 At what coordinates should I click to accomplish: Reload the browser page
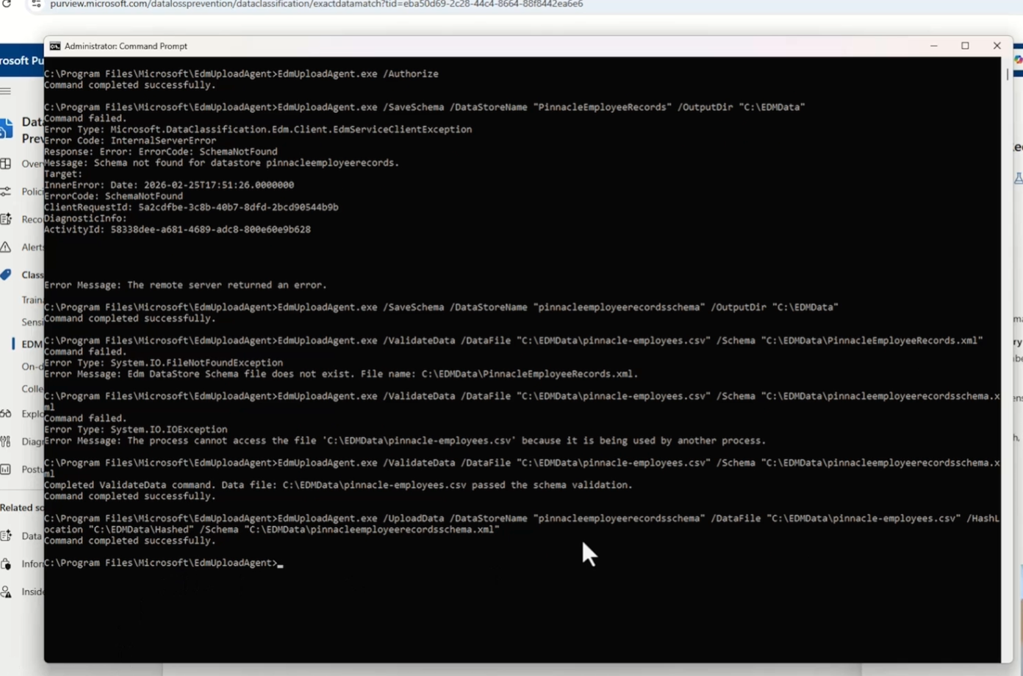[x=7, y=4]
